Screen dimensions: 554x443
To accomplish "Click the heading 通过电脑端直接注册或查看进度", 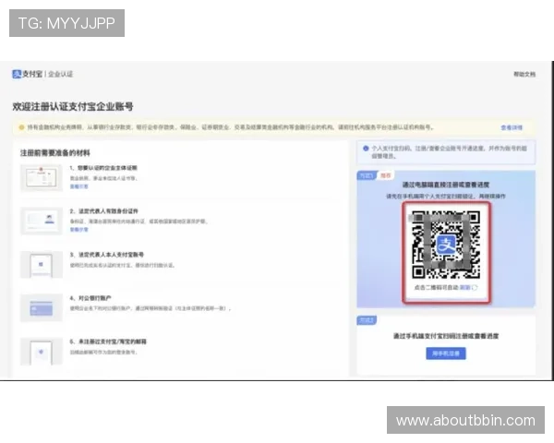I will click(x=446, y=185).
